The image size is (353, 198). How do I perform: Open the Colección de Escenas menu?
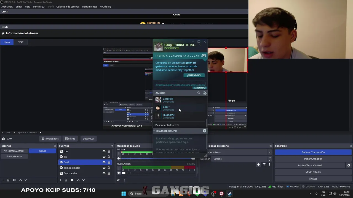pos(68,7)
